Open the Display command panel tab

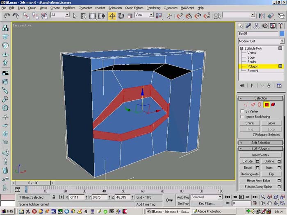pos(273,26)
